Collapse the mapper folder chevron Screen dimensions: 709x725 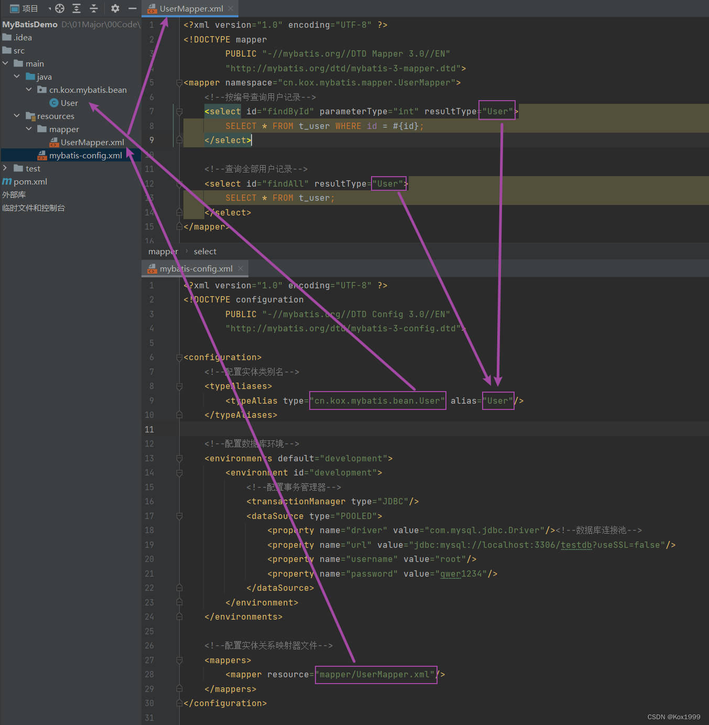click(29, 129)
